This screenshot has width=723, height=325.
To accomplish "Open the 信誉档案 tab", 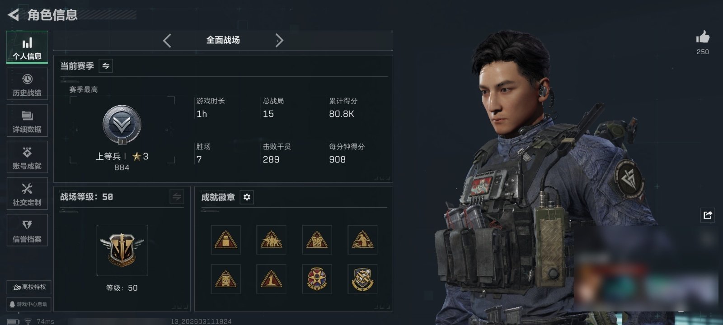I will (27, 230).
